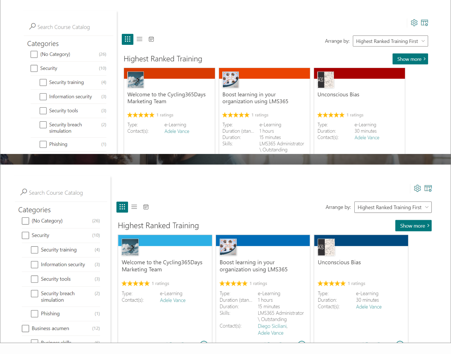451x354 pixels.
Task: Check (No Category) in the orange-themed catalog
Action: coord(34,54)
